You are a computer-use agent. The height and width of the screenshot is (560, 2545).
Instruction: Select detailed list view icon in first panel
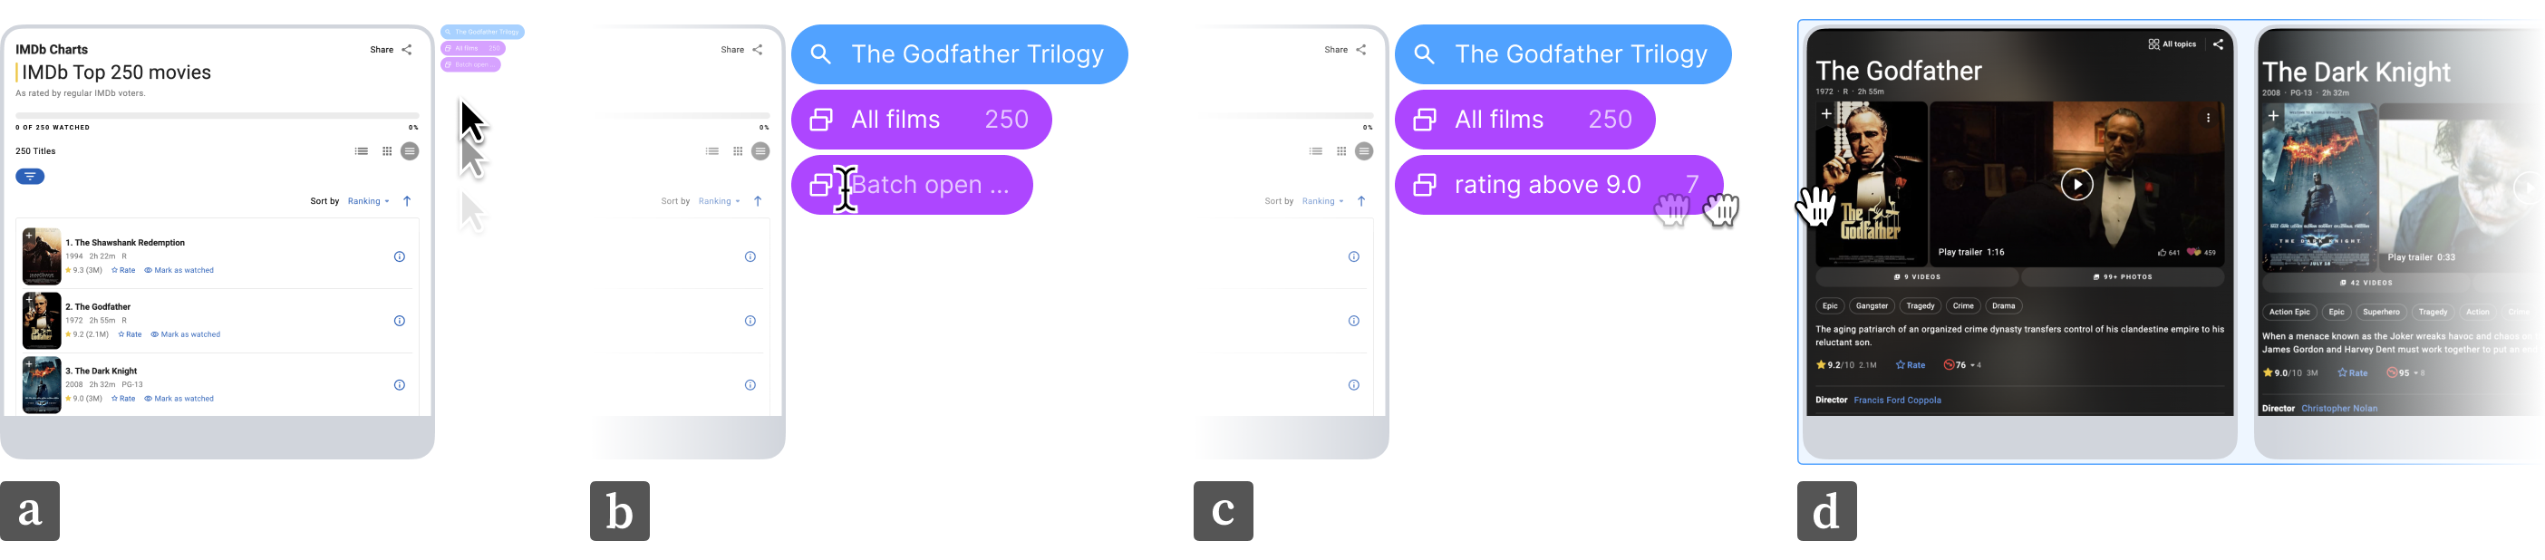click(x=362, y=151)
